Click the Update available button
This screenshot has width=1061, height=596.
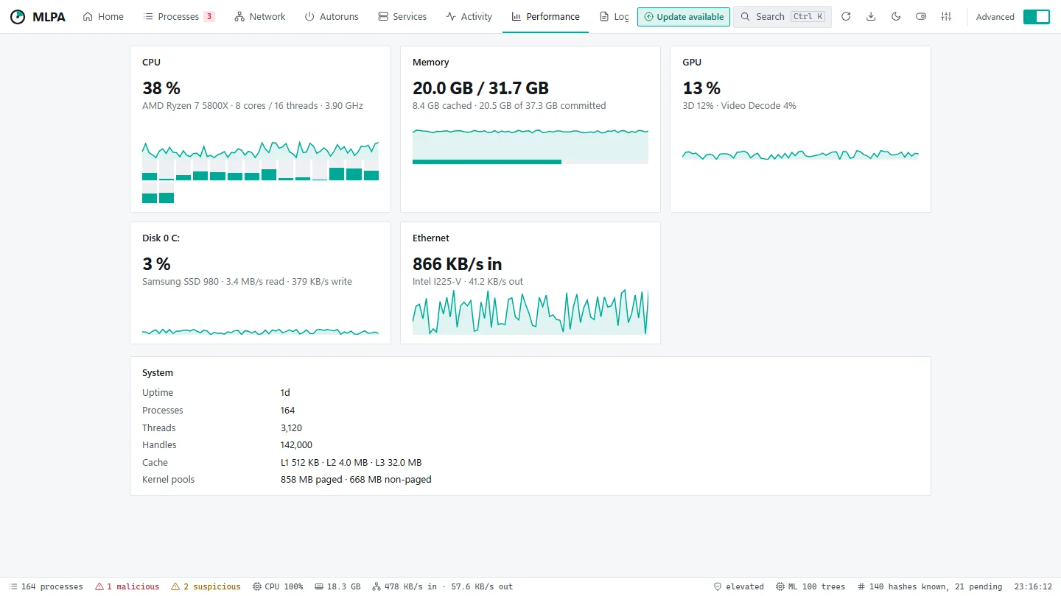(x=684, y=17)
